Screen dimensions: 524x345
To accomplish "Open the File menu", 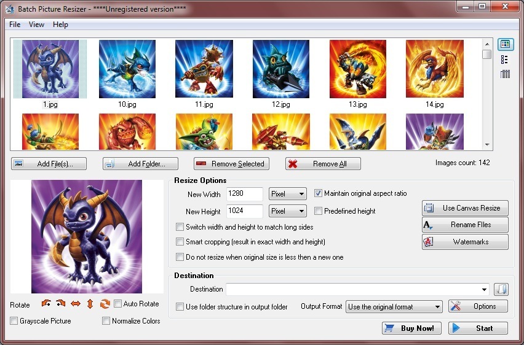I will click(x=15, y=25).
